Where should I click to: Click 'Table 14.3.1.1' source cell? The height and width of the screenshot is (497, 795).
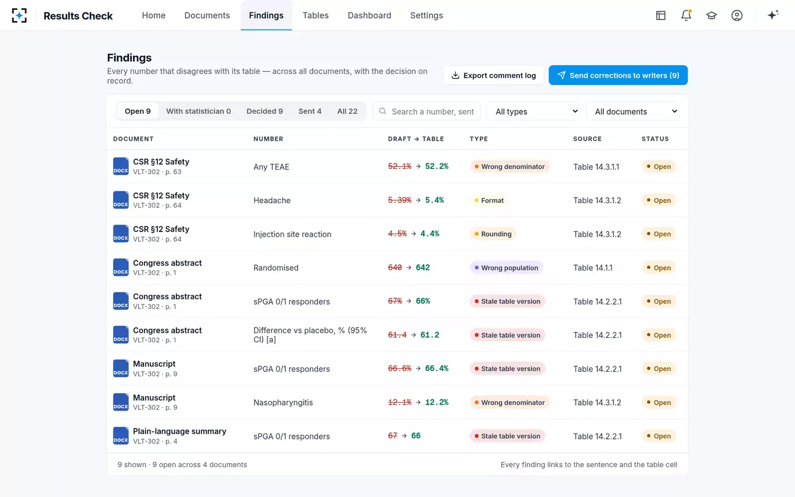pos(596,167)
